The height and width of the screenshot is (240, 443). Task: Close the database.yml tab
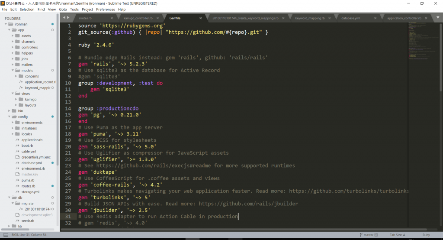(375, 18)
